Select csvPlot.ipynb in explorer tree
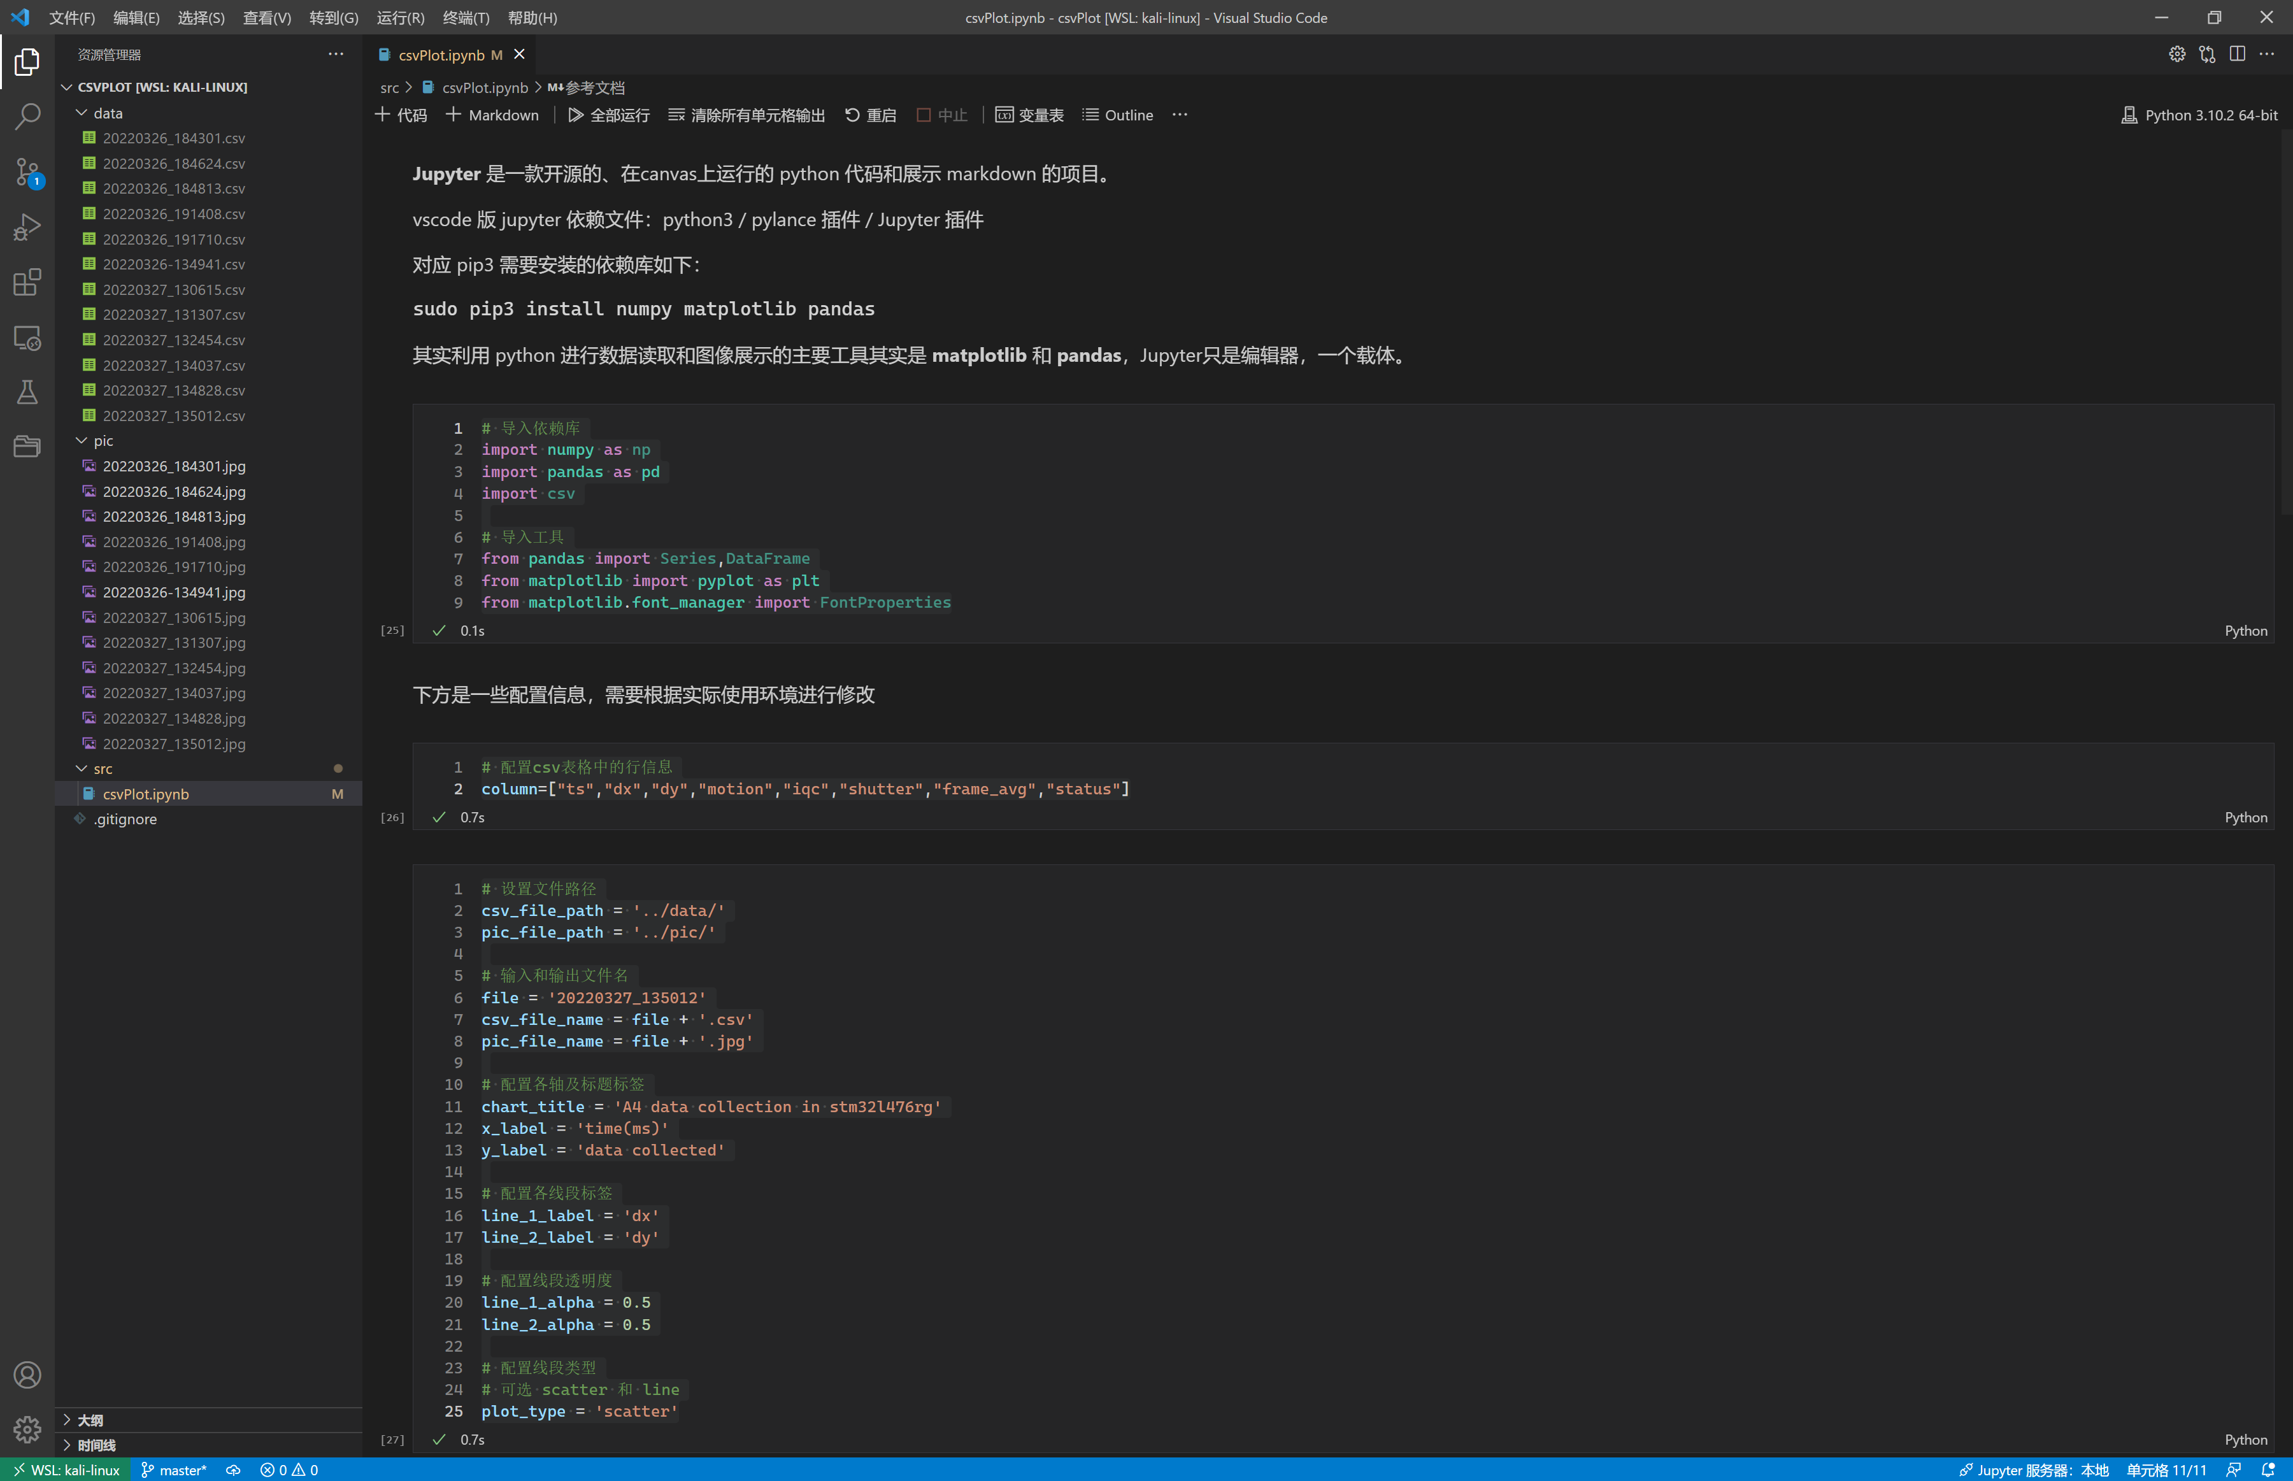The width and height of the screenshot is (2293, 1481). (209, 794)
